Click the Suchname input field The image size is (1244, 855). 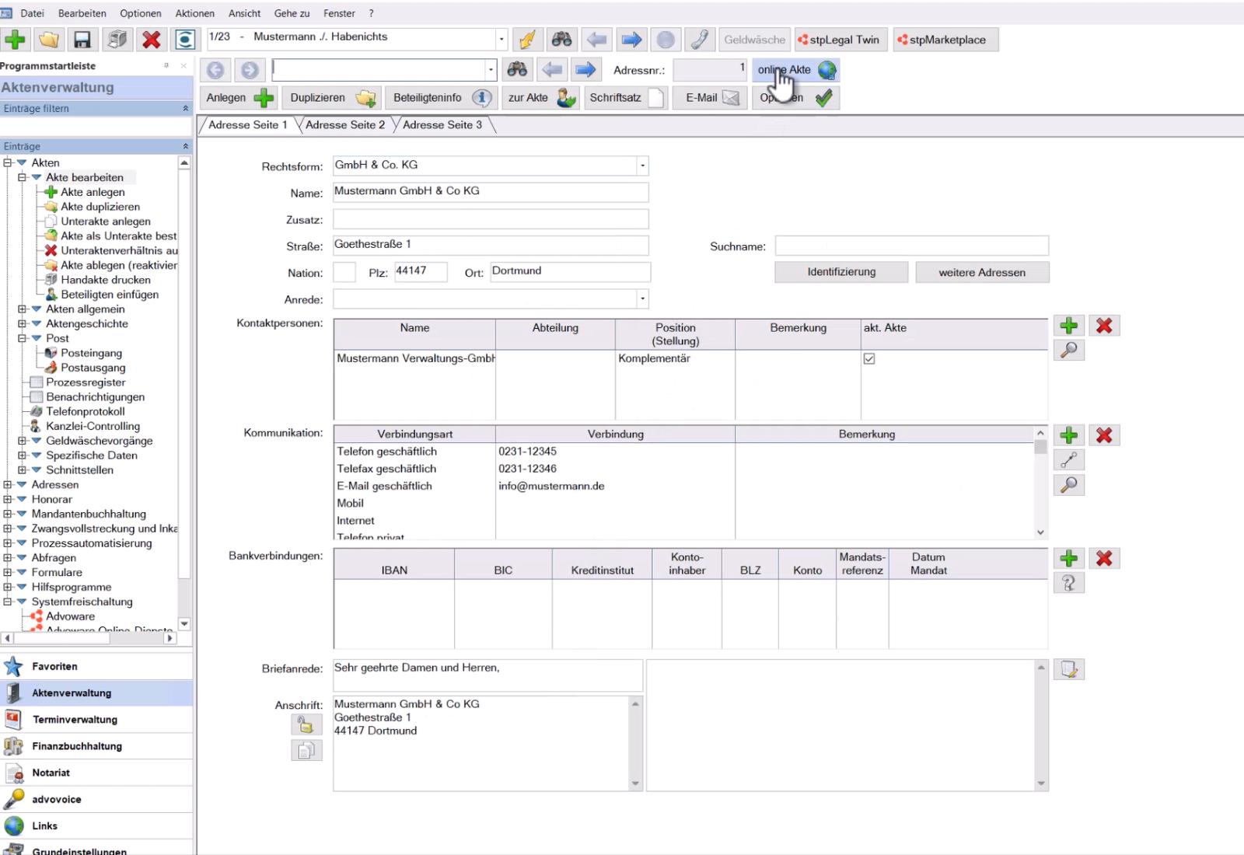pos(912,246)
